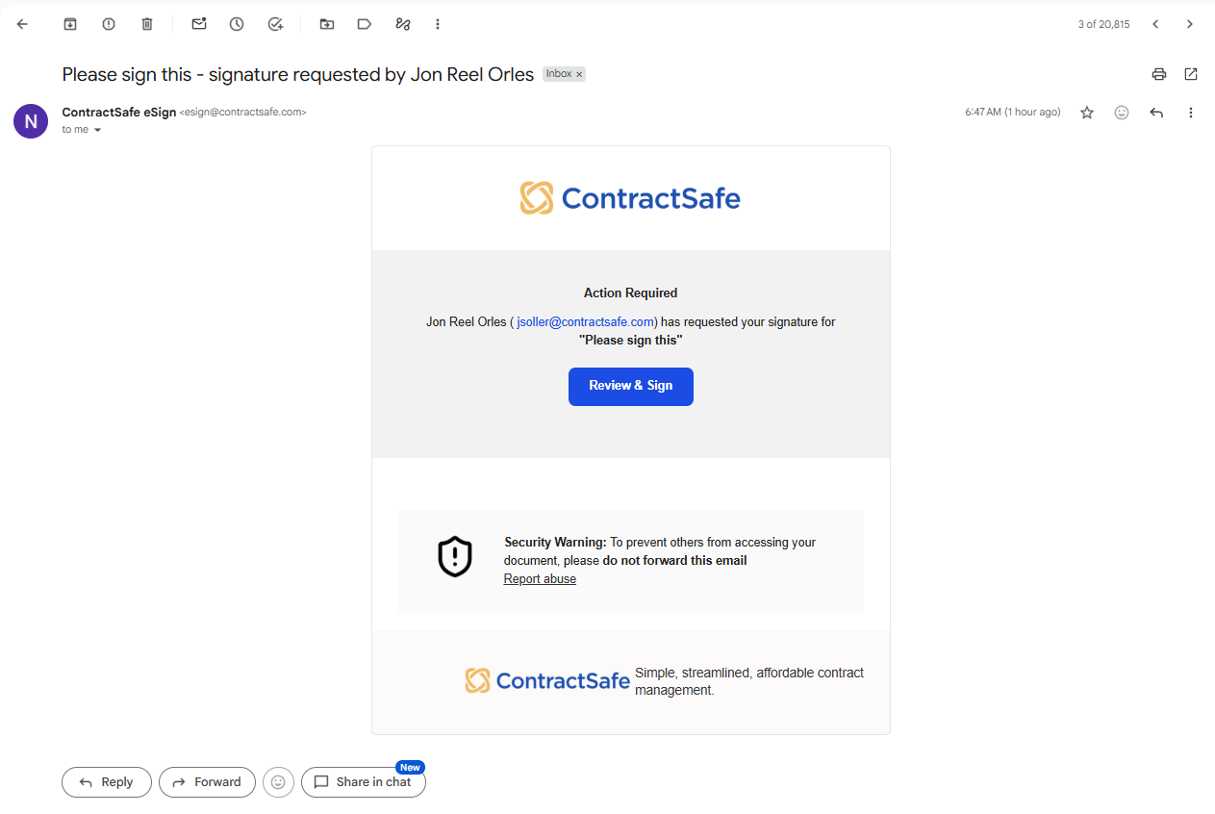Open the toolbar's three-dot more options
1215x814 pixels.
439,24
